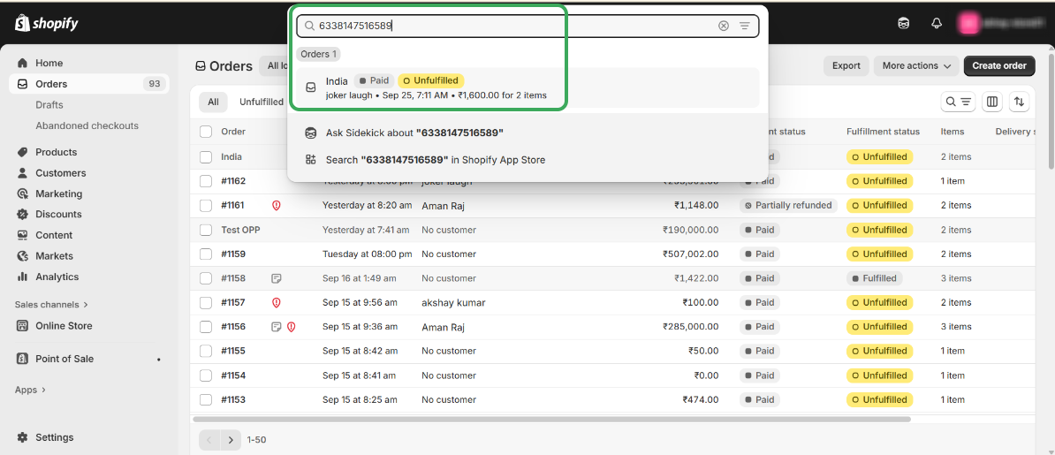Open Sidekick assistant icon in top bar

pos(904,24)
